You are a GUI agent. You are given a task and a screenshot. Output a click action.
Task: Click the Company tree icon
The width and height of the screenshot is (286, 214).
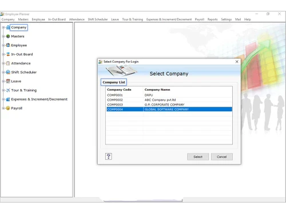8,27
